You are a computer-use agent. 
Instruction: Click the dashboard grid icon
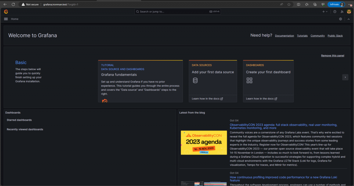(250, 80)
